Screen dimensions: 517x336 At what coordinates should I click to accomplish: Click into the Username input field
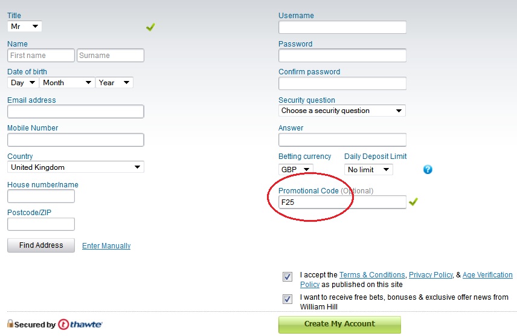click(x=342, y=27)
